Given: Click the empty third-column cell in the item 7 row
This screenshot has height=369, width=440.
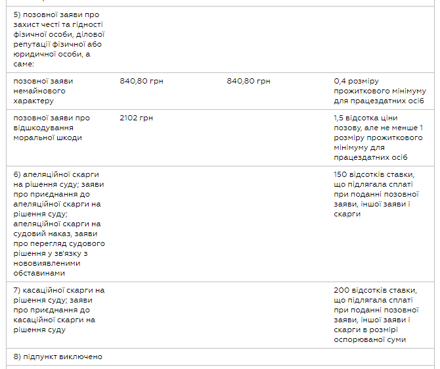Looking at the screenshot, I should [x=275, y=314].
